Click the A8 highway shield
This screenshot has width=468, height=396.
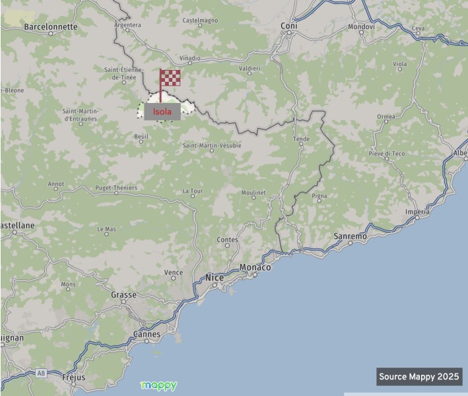pos(41,373)
